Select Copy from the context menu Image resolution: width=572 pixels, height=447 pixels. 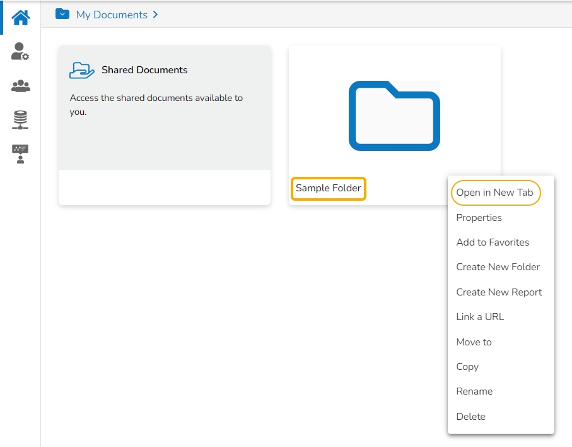[467, 367]
